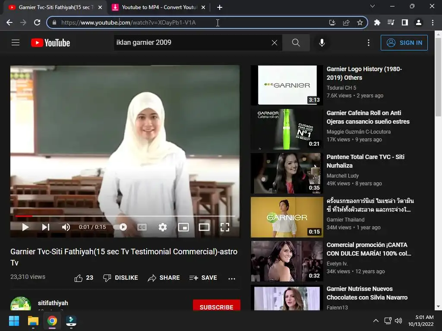Toggle the Chrome side panel
The height and width of the screenshot is (331, 442).
pos(405,22)
